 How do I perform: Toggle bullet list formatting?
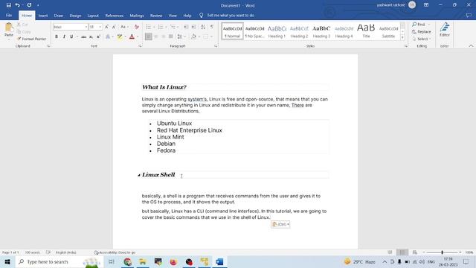coord(148,27)
